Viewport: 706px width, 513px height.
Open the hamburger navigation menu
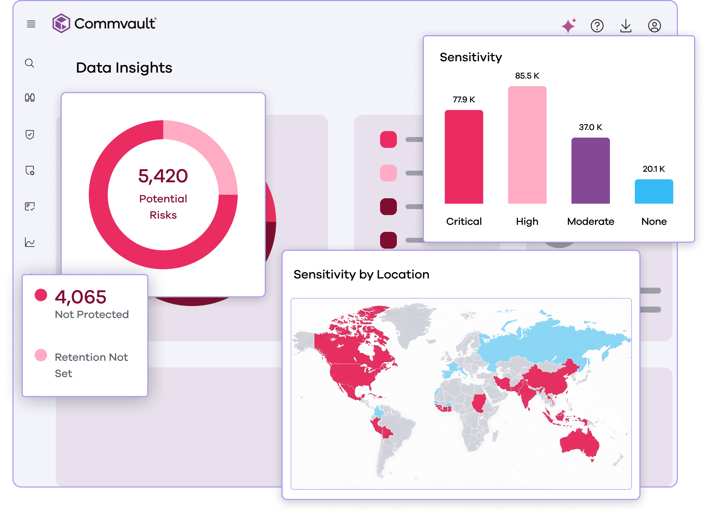(31, 24)
